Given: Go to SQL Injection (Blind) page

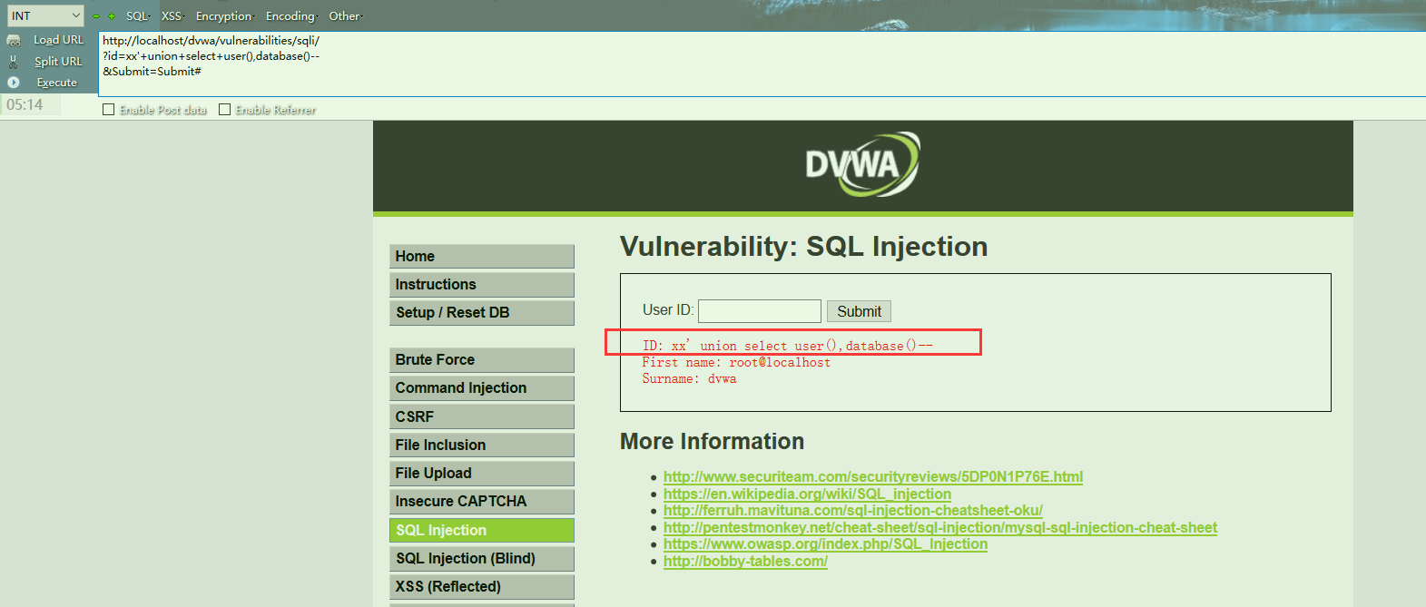Looking at the screenshot, I should [x=481, y=558].
